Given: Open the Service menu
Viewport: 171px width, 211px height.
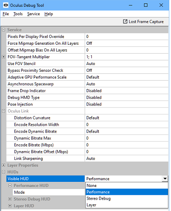Looking at the screenshot, I should [x=33, y=14].
